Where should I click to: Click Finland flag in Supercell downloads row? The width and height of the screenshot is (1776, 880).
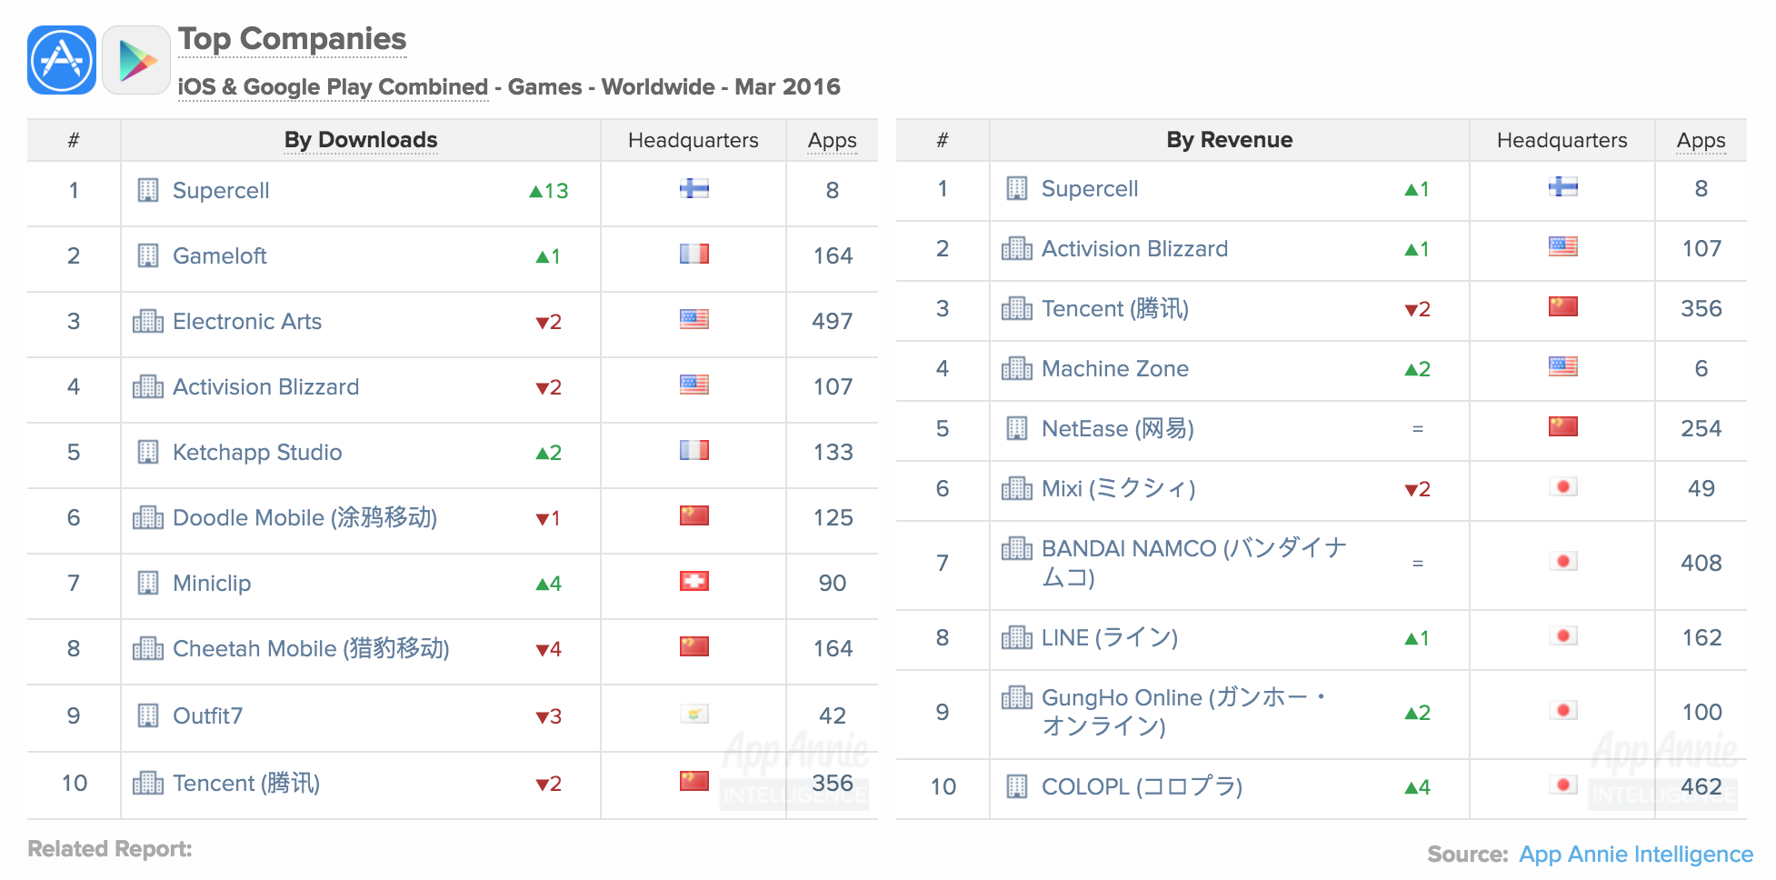coord(694,189)
